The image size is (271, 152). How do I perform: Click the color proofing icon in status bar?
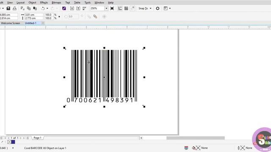(186, 148)
